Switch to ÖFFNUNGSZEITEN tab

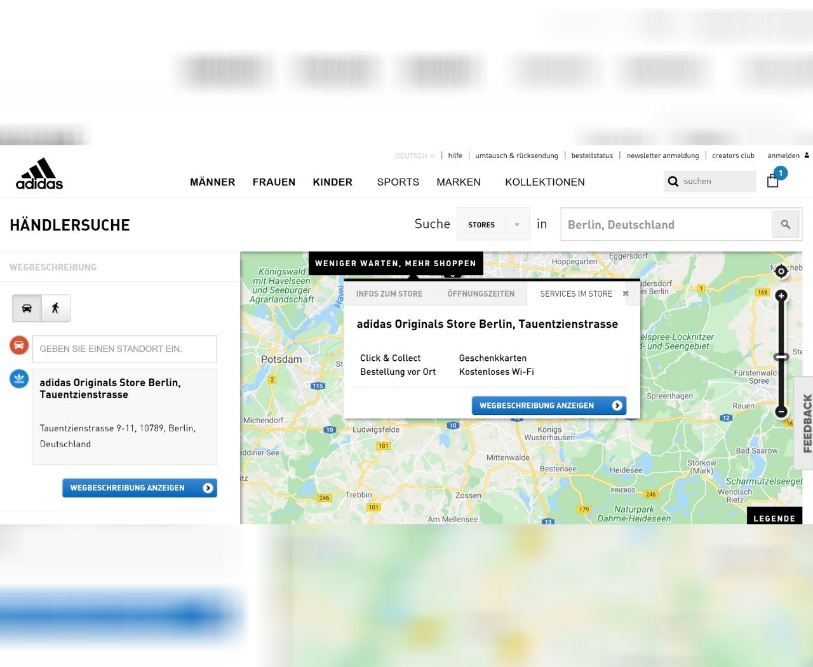click(481, 294)
